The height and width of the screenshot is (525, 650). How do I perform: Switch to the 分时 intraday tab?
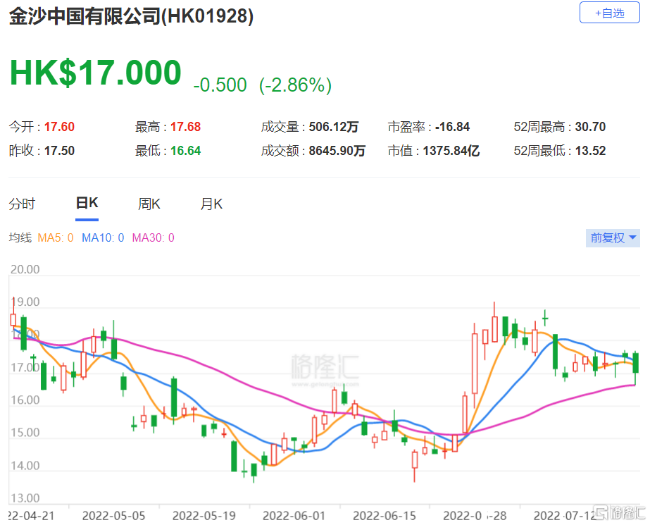[22, 204]
